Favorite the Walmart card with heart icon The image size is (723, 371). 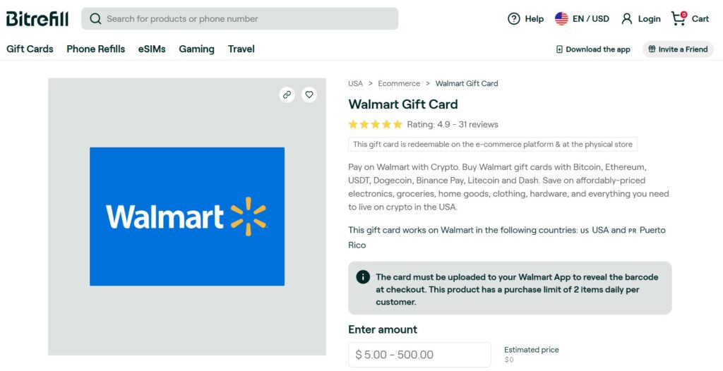pos(309,95)
